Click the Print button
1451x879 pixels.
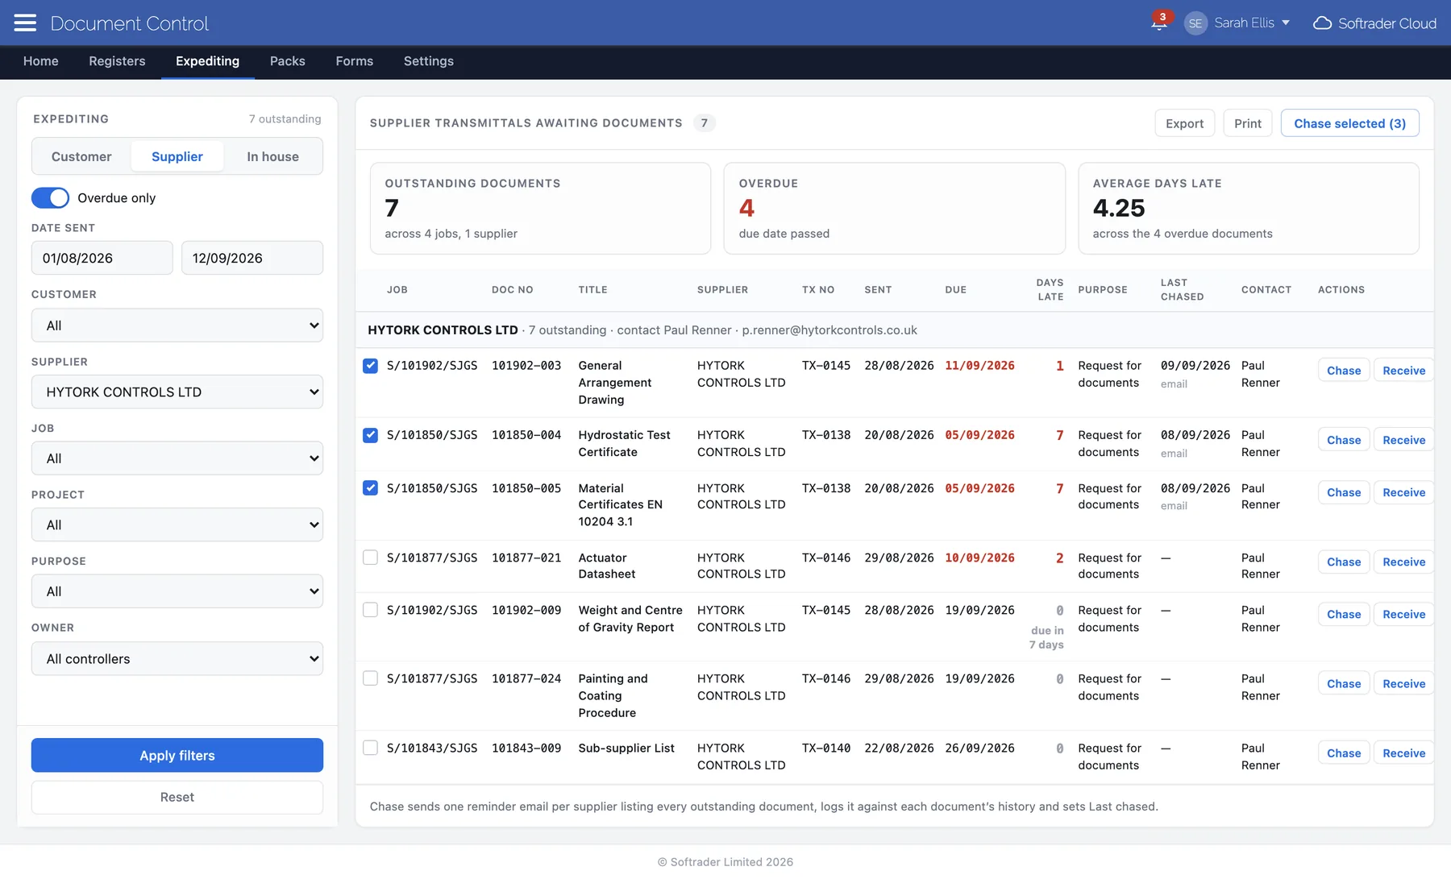[x=1248, y=123]
